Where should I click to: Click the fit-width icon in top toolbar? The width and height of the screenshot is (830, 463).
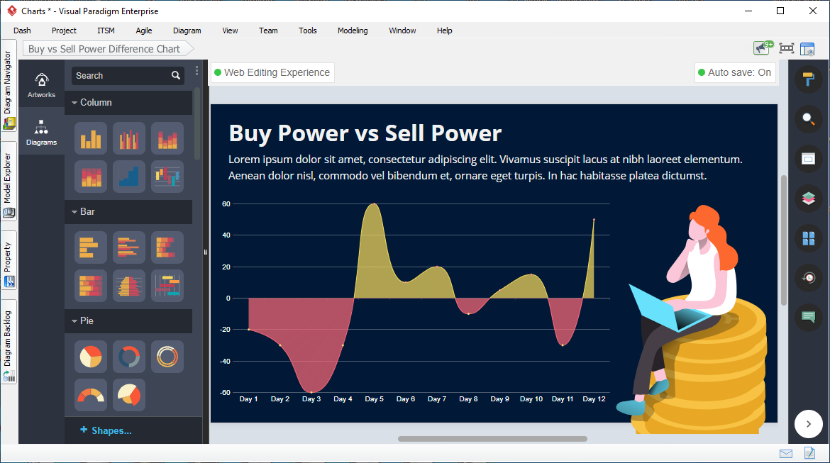787,49
